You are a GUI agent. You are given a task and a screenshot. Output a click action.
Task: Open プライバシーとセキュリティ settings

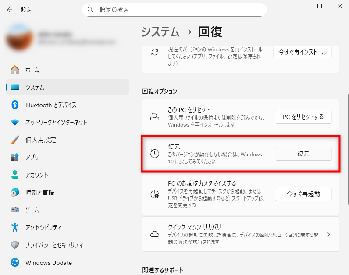(x=54, y=245)
